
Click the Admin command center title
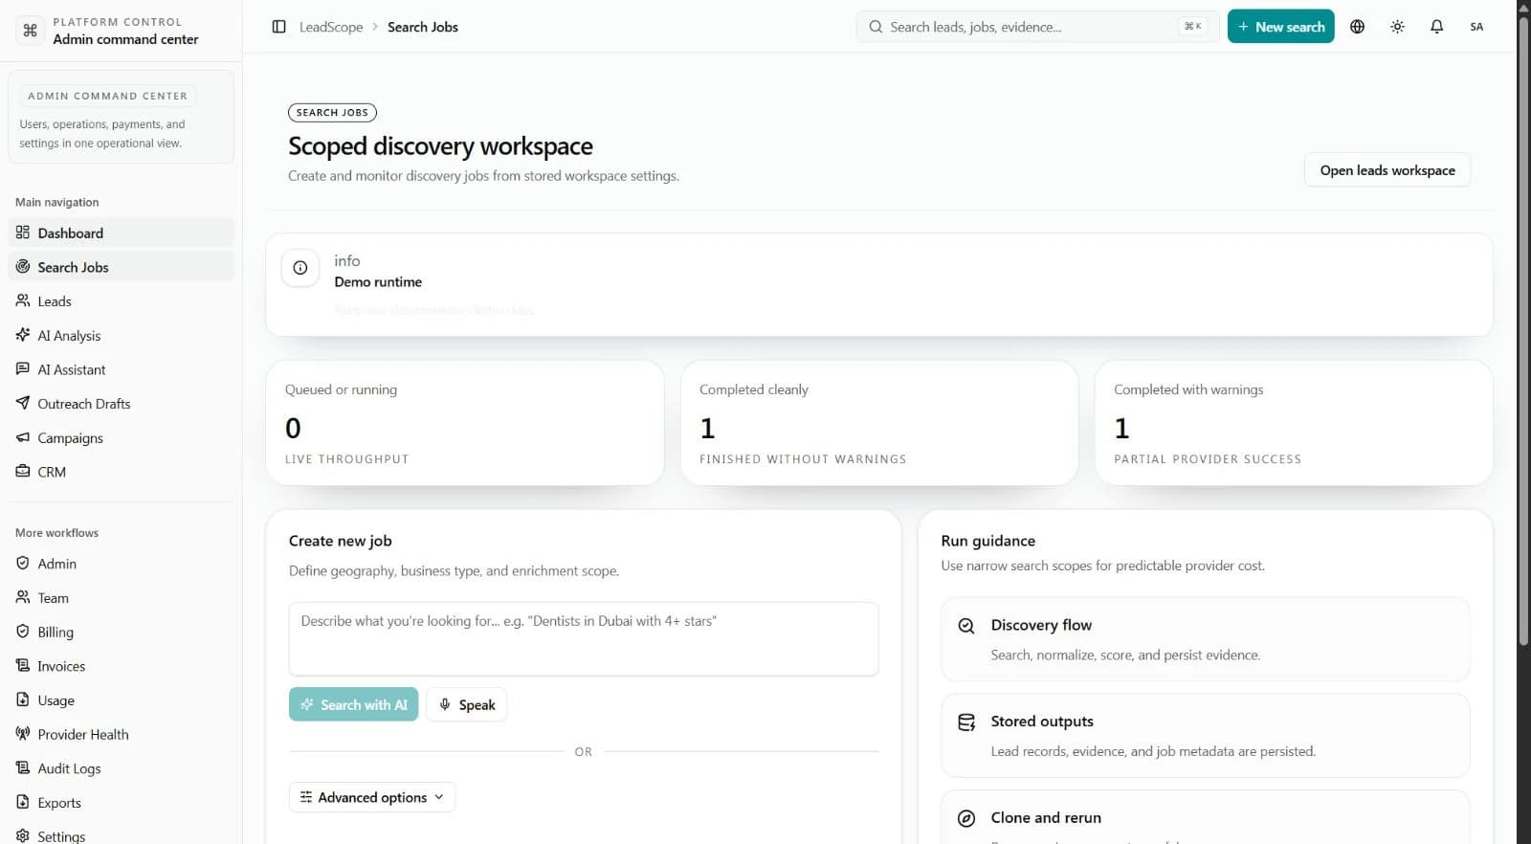pos(125,39)
